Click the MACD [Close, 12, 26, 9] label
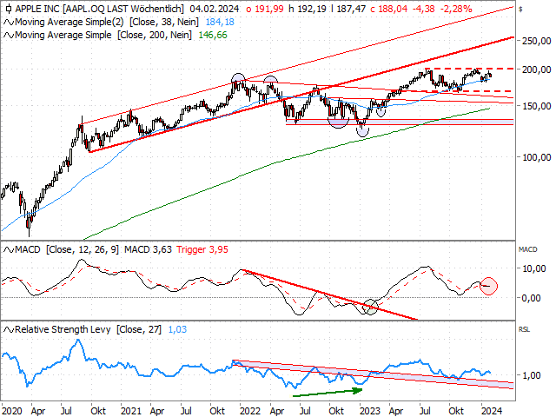This screenshot has width=556, height=417. (x=67, y=249)
